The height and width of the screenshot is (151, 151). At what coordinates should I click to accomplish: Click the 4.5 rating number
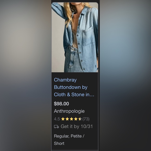(57, 119)
